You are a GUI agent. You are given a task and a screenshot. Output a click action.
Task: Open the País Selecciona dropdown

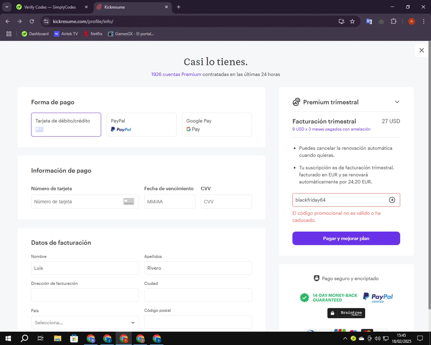(85, 323)
